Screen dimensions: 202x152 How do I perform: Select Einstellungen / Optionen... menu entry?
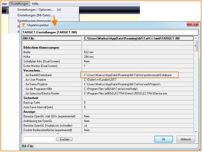coord(35,10)
